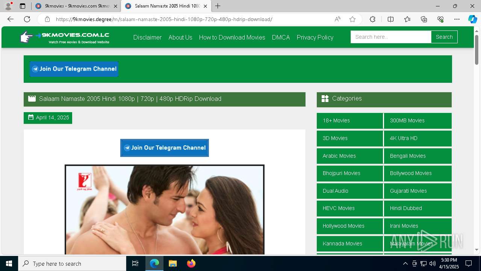
Task: Open the Bollywood Movies category
Action: (418, 174)
